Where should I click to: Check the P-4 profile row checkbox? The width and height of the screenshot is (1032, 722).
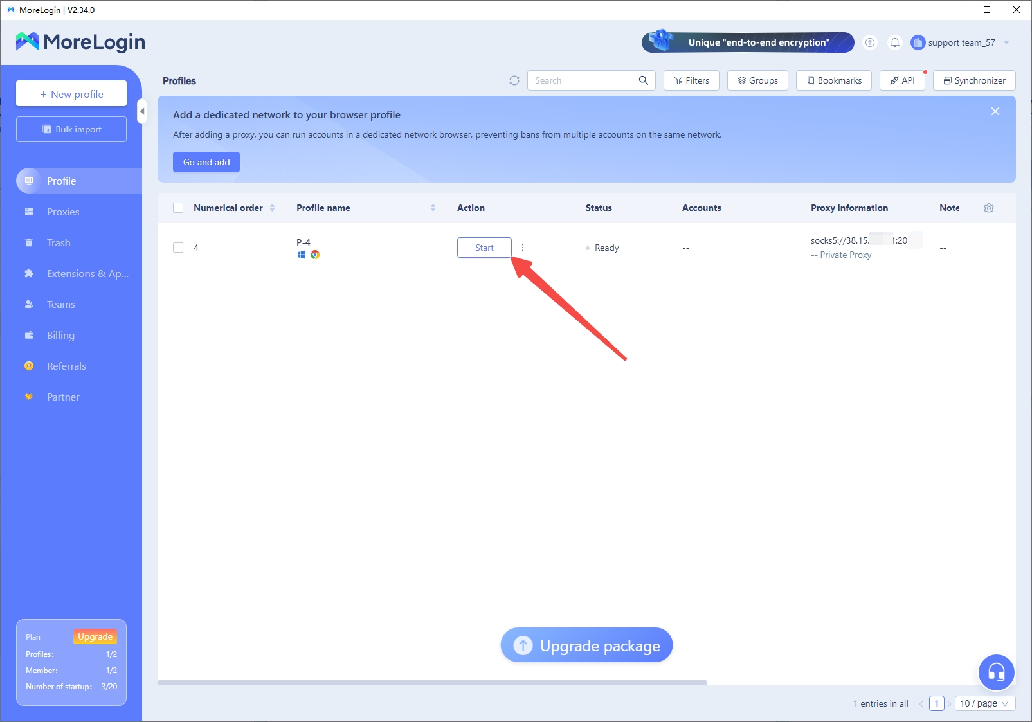[x=178, y=248]
